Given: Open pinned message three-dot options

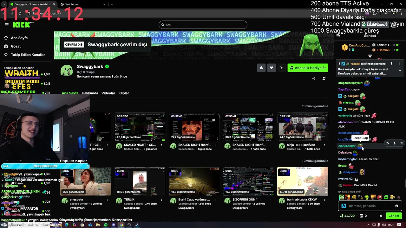Looking at the screenshot, I should [x=400, y=64].
